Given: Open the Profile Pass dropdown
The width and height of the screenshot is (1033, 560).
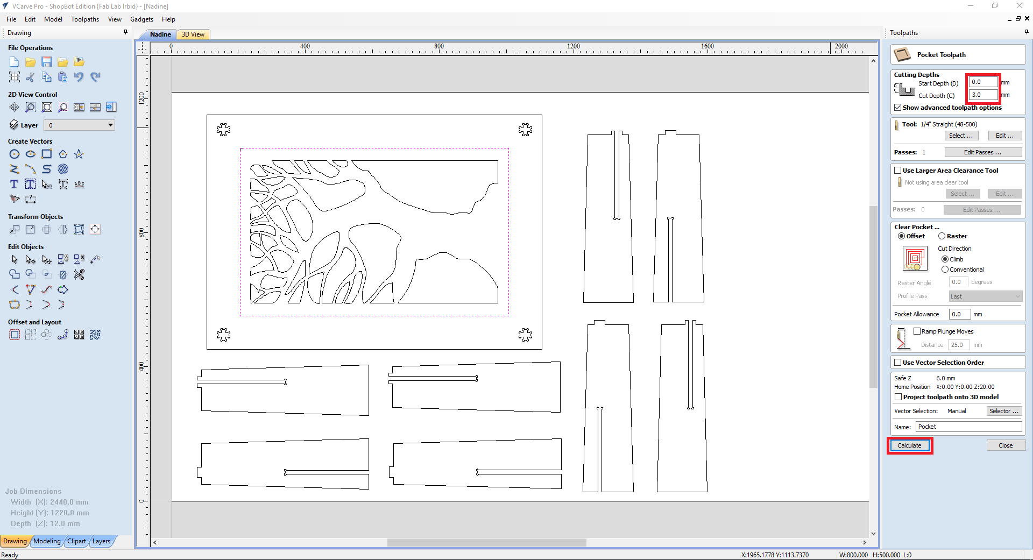Looking at the screenshot, I should coord(985,296).
